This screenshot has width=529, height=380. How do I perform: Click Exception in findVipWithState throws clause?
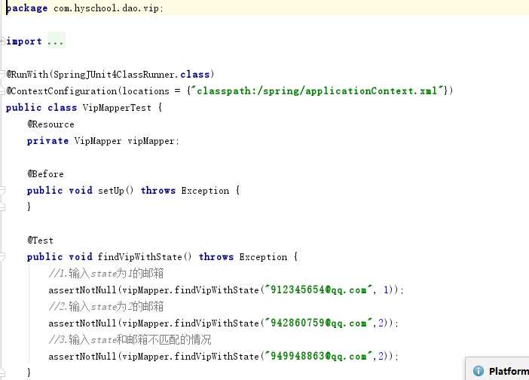(263, 257)
